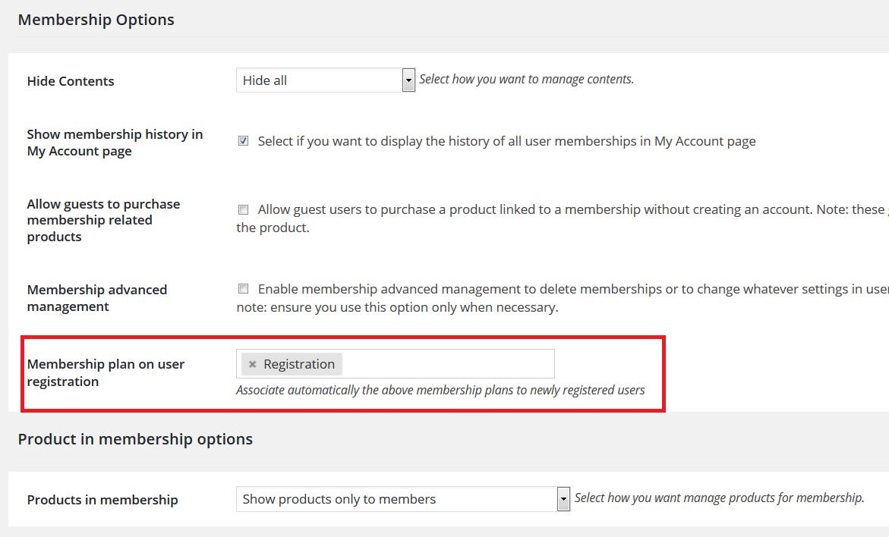This screenshot has width=889, height=537.
Task: Click the 'Enable membership advanced management' description
Action: pyautogui.click(x=563, y=298)
